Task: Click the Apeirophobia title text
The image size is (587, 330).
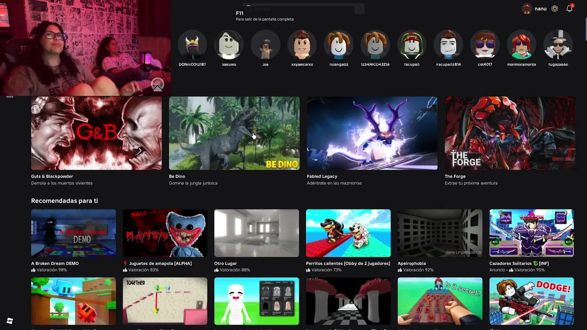Action: [412, 264]
